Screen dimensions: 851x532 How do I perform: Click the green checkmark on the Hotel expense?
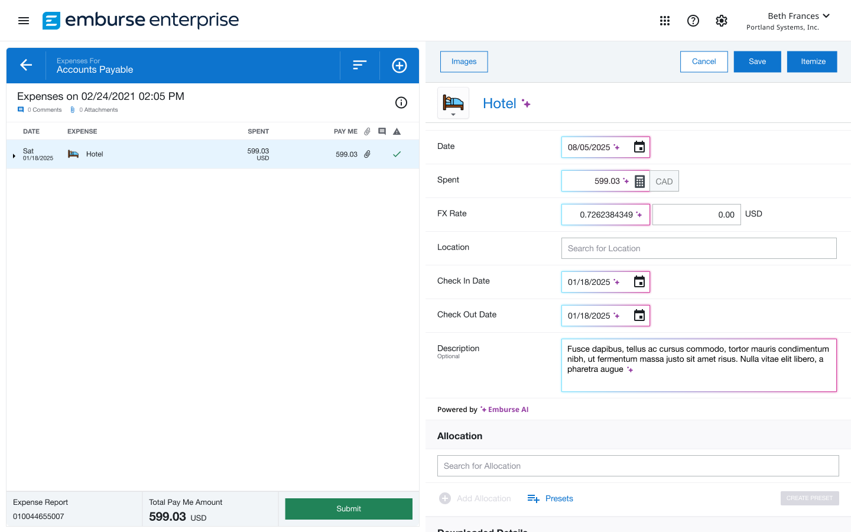tap(397, 154)
